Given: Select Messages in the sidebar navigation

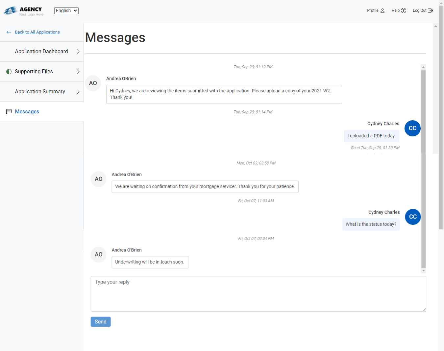Looking at the screenshot, I should pyautogui.click(x=27, y=111).
